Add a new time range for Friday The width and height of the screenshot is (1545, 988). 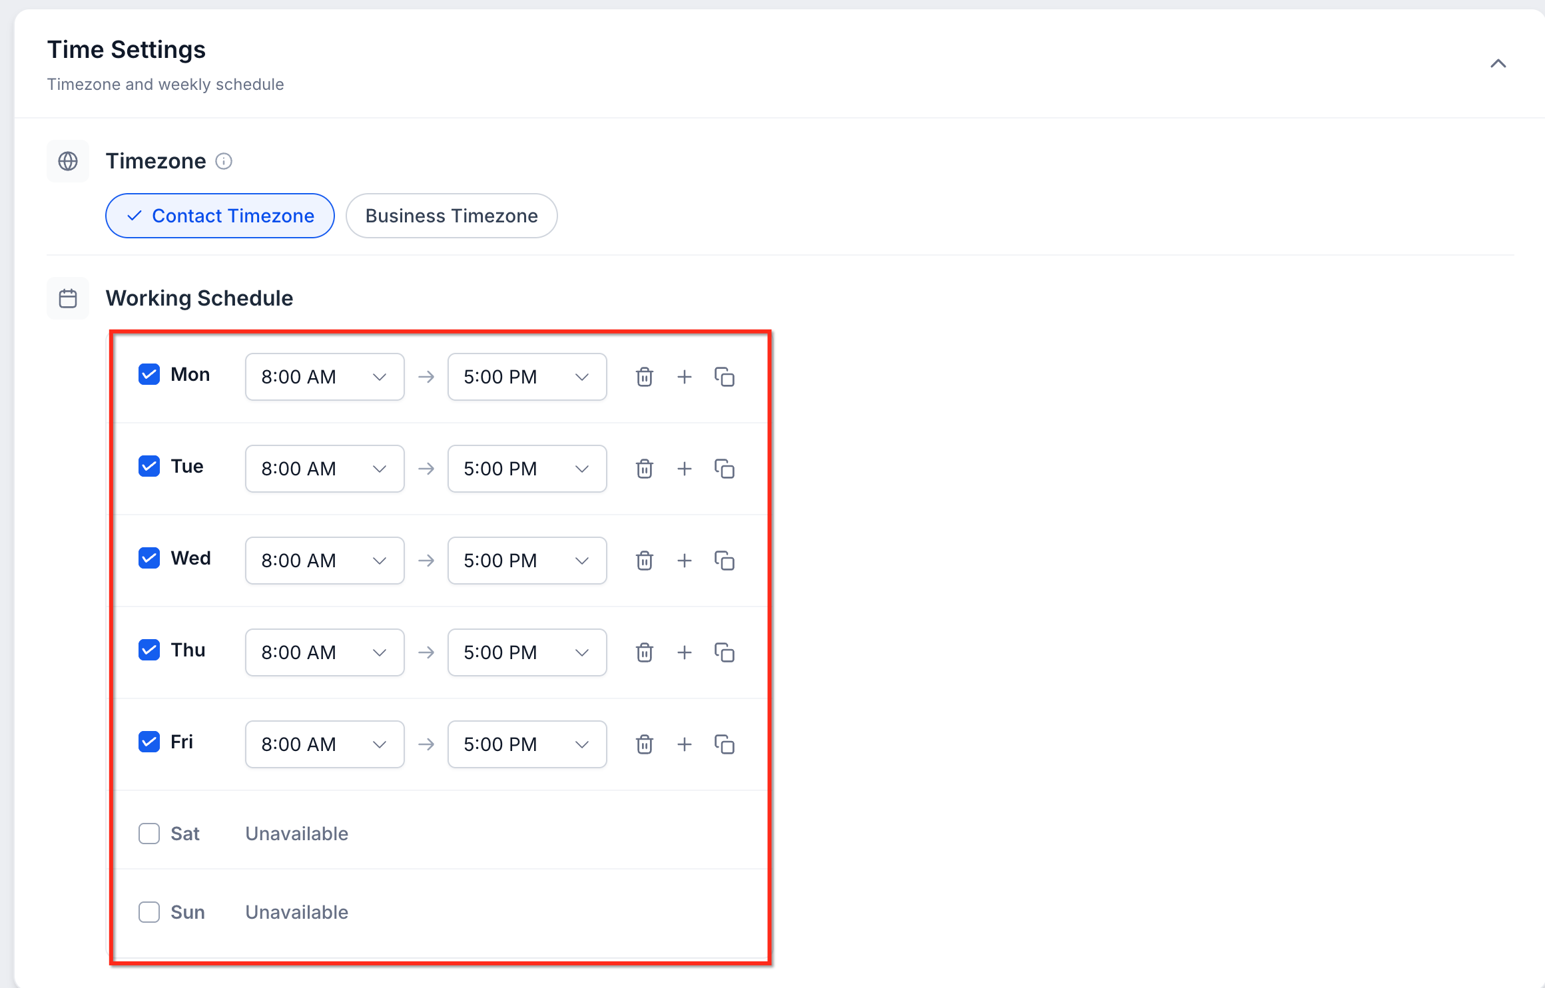pyautogui.click(x=684, y=744)
